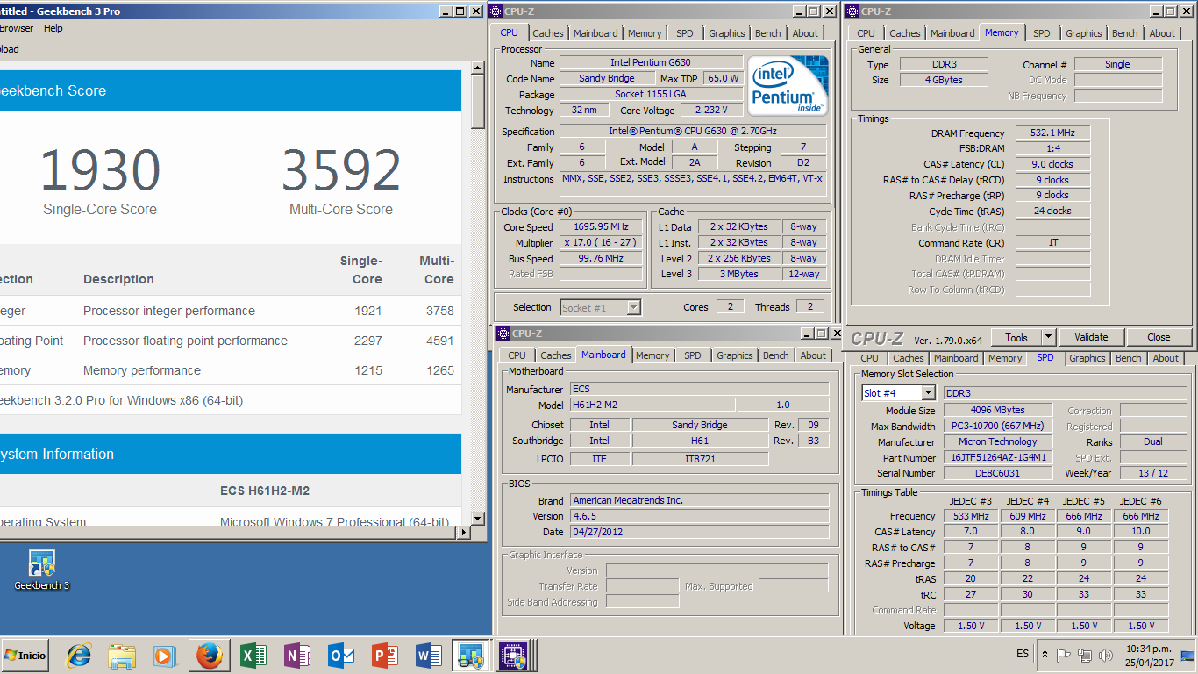Switch to Geekbench taskbar button
The image size is (1198, 674).
(x=472, y=656)
